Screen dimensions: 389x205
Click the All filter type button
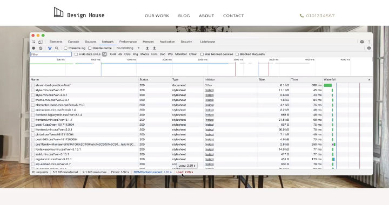[104, 54]
